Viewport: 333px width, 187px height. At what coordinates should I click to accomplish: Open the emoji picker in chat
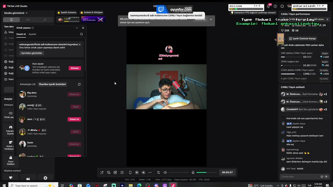click(322, 177)
